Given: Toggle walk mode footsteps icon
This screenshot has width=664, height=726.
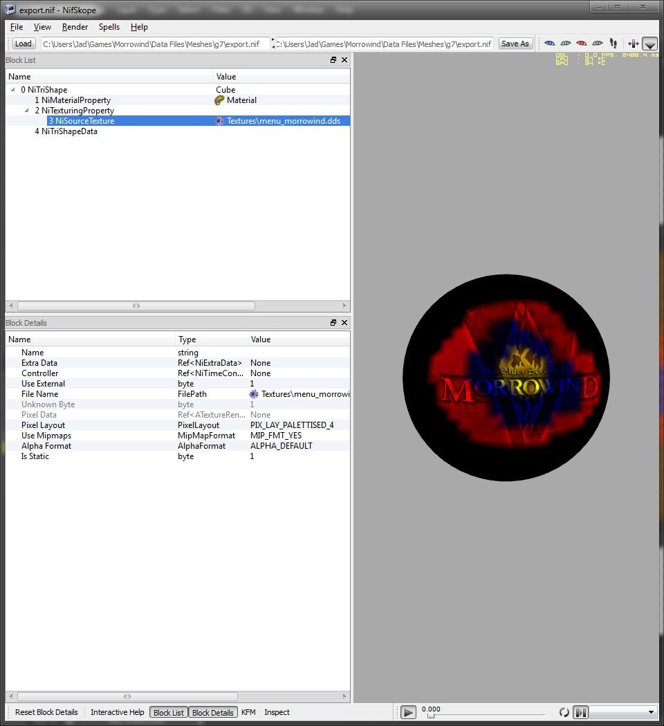Looking at the screenshot, I should tap(614, 44).
